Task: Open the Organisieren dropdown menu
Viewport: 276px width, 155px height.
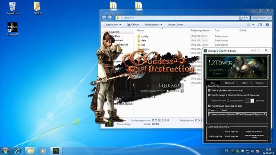Action: pos(113,25)
